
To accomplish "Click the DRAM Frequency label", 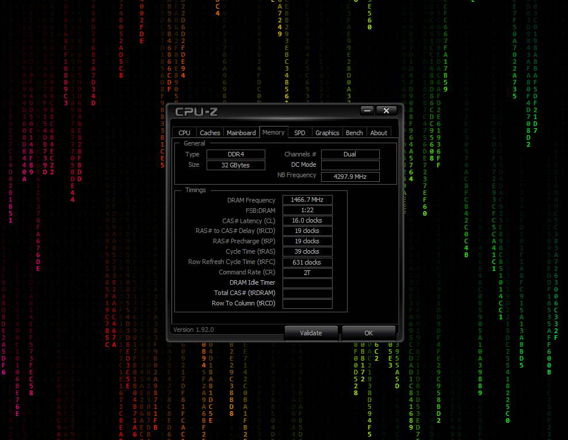I will (251, 200).
